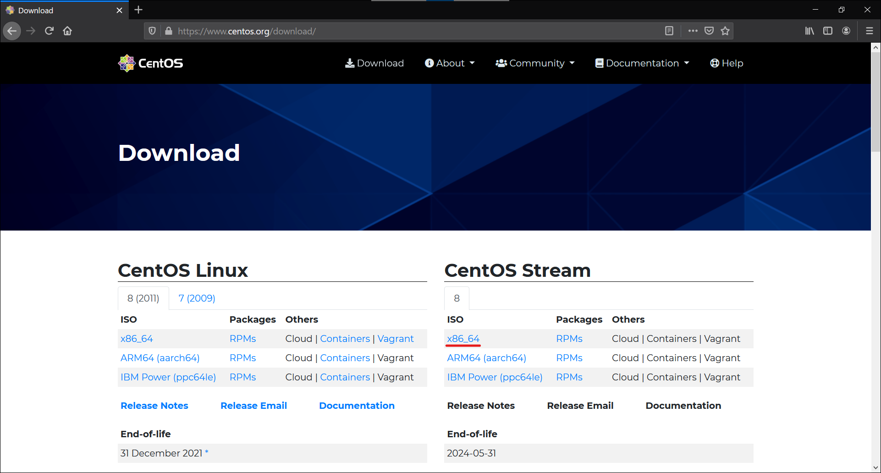Viewport: 881px width, 473px height.
Task: Expand the Community dropdown menu
Action: pyautogui.click(x=535, y=63)
